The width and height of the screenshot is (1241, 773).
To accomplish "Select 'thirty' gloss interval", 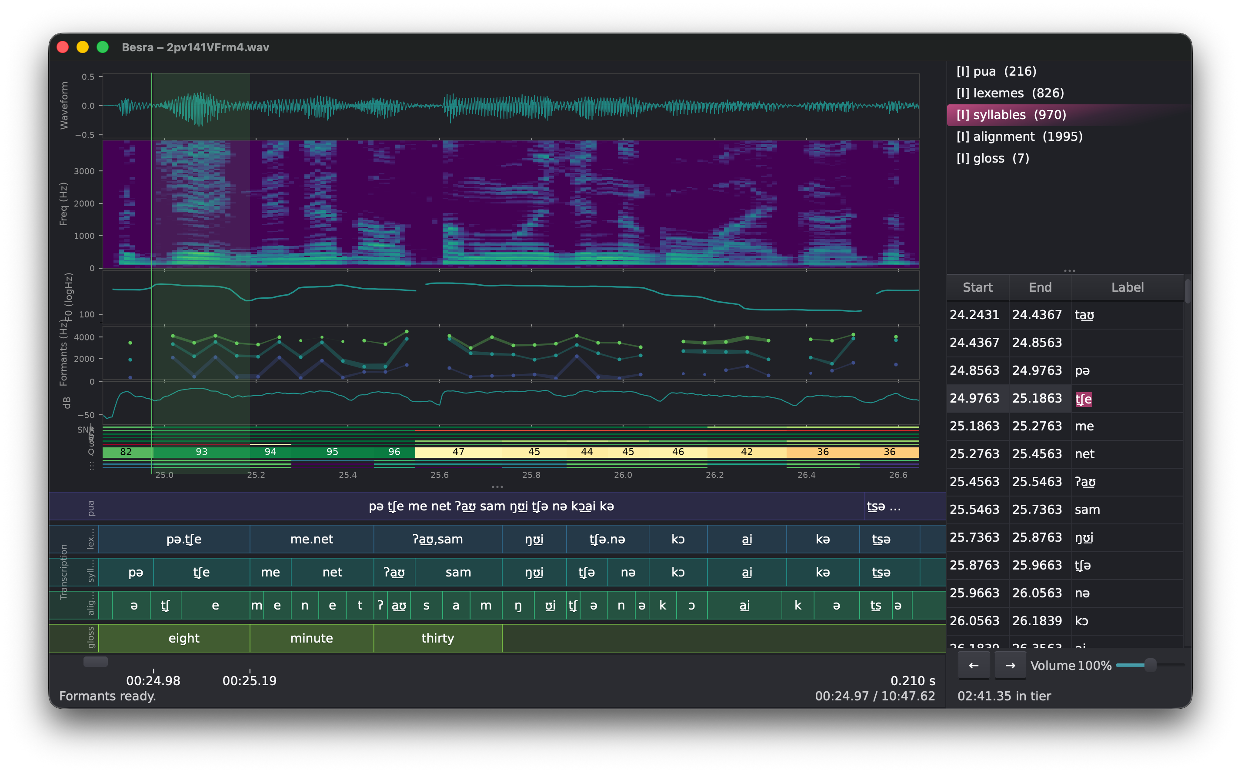I will click(438, 639).
